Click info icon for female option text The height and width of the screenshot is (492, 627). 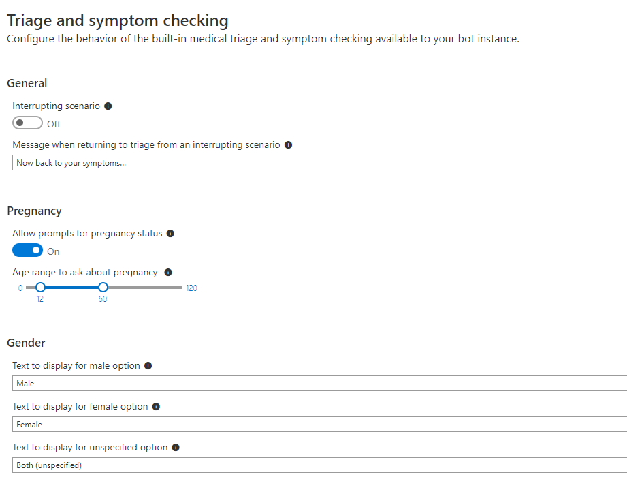click(156, 407)
